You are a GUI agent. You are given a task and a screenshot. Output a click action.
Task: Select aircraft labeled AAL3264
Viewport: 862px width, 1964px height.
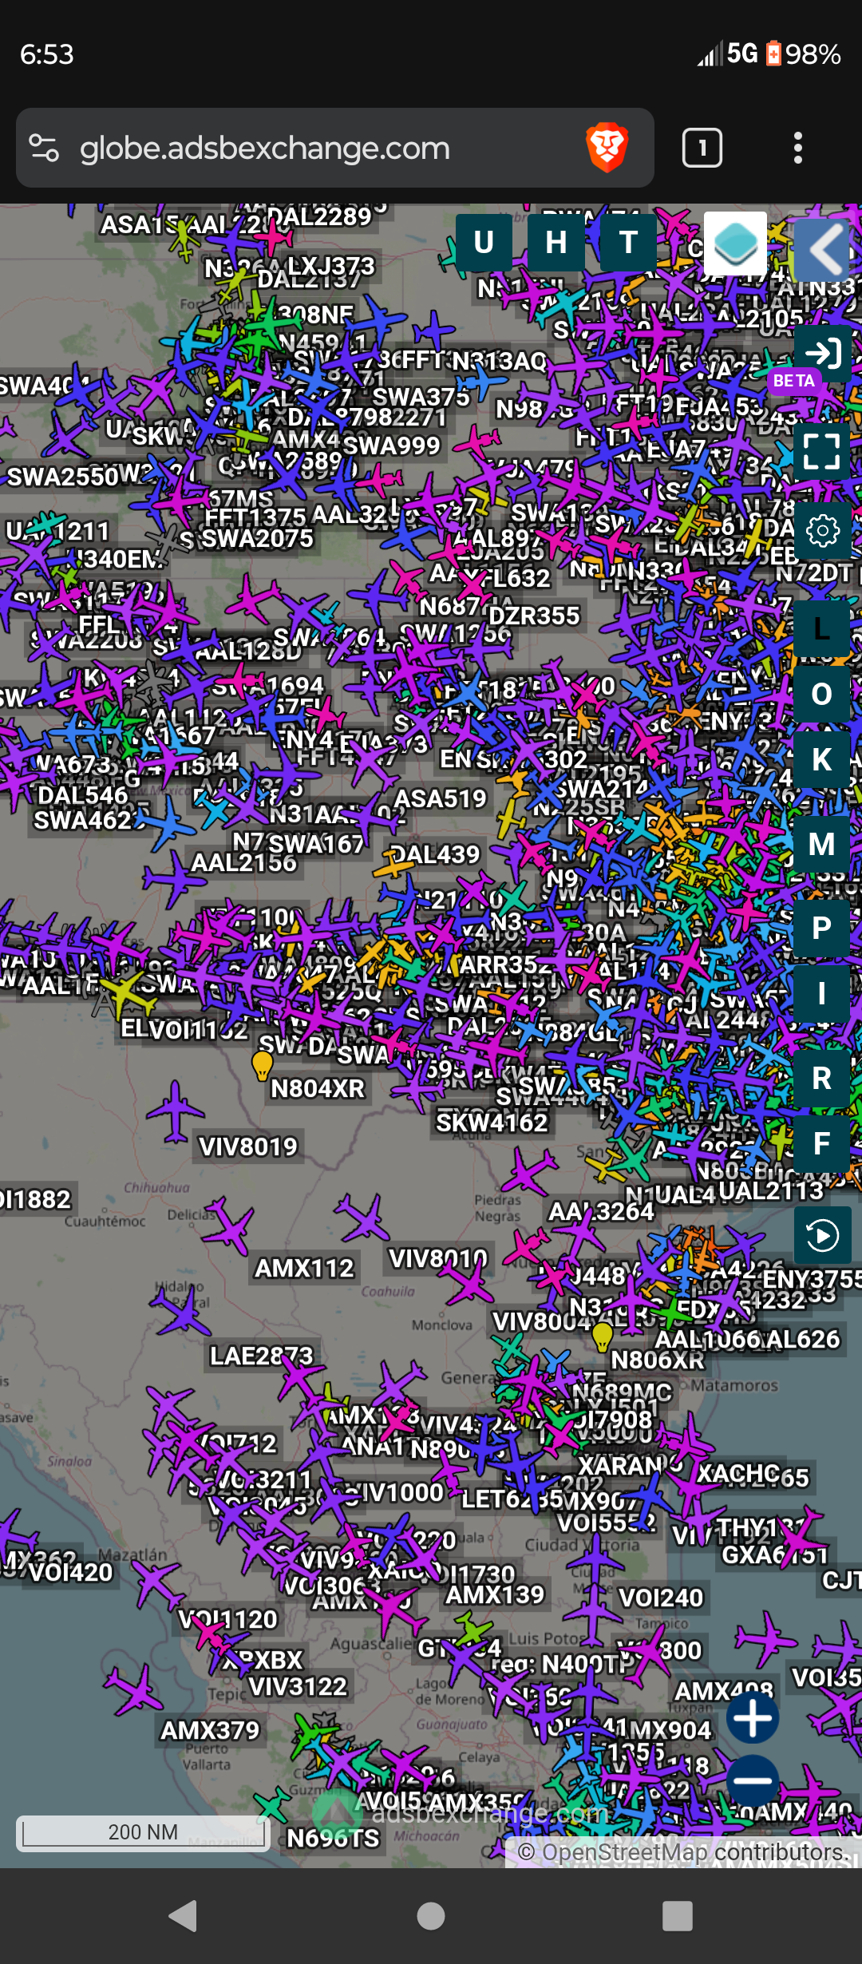coord(600,1212)
